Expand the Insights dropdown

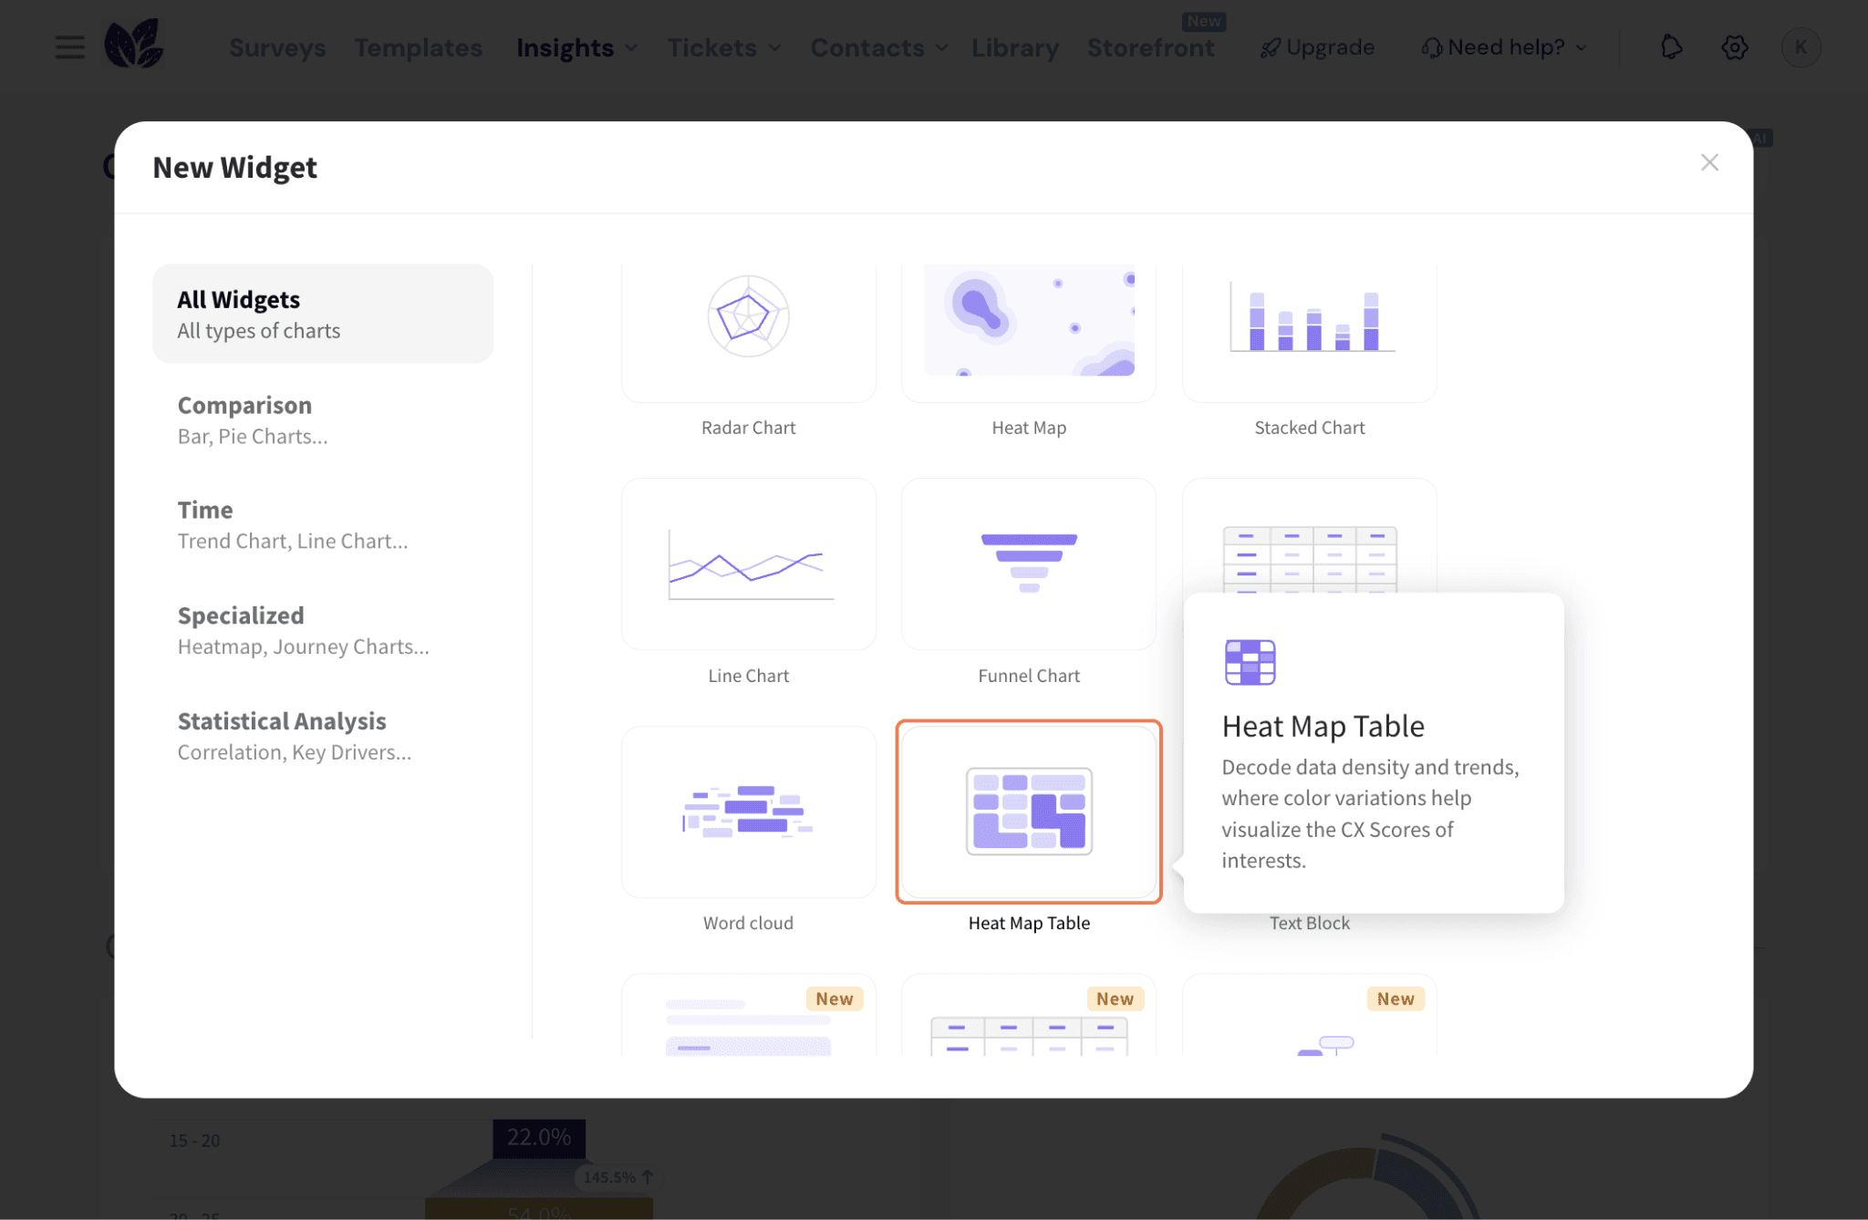coord(576,47)
